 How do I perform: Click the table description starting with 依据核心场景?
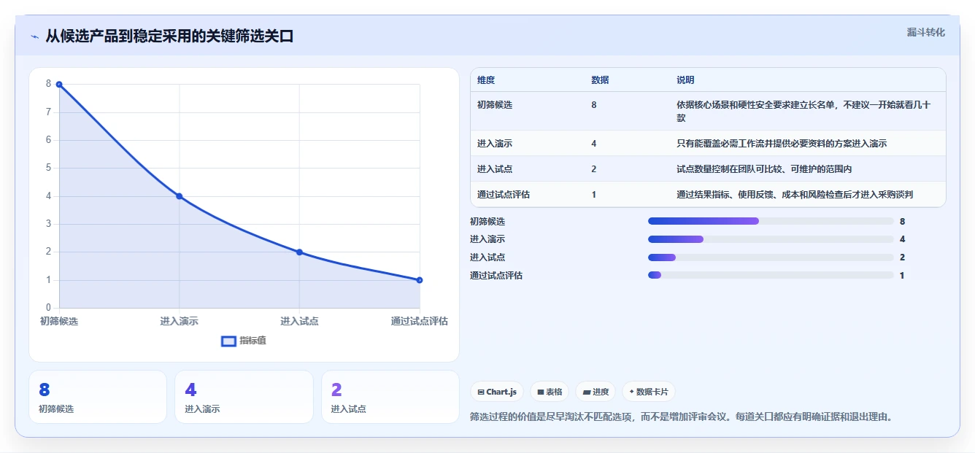point(803,111)
